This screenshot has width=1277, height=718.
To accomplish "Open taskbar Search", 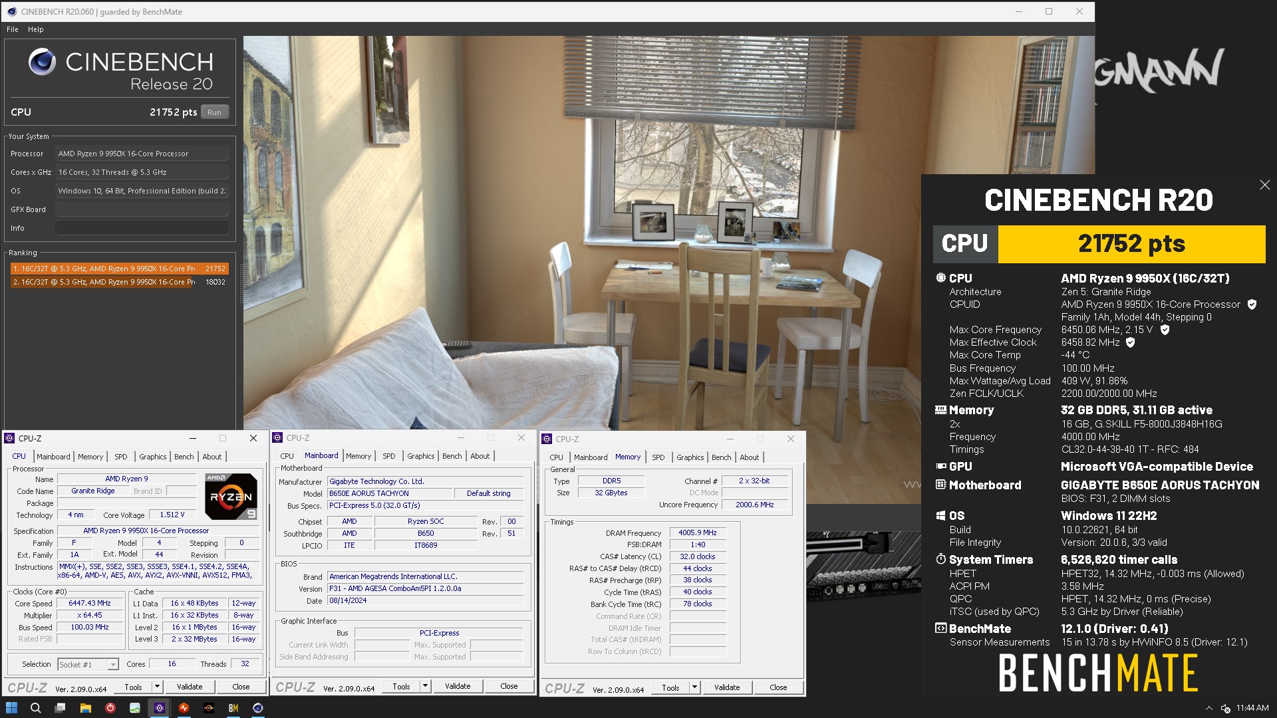I will click(36, 708).
